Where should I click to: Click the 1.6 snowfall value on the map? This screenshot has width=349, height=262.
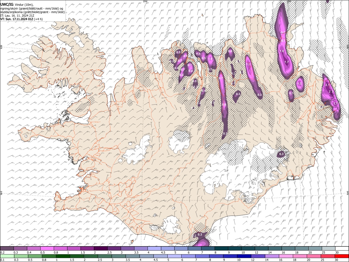pos(282,51)
